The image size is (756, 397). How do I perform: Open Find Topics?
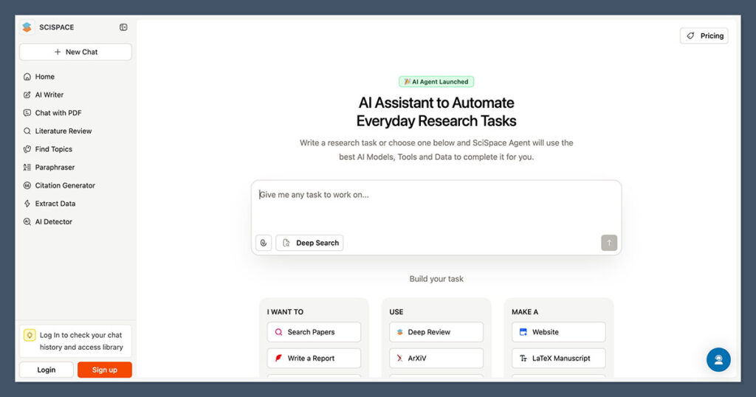pos(53,149)
